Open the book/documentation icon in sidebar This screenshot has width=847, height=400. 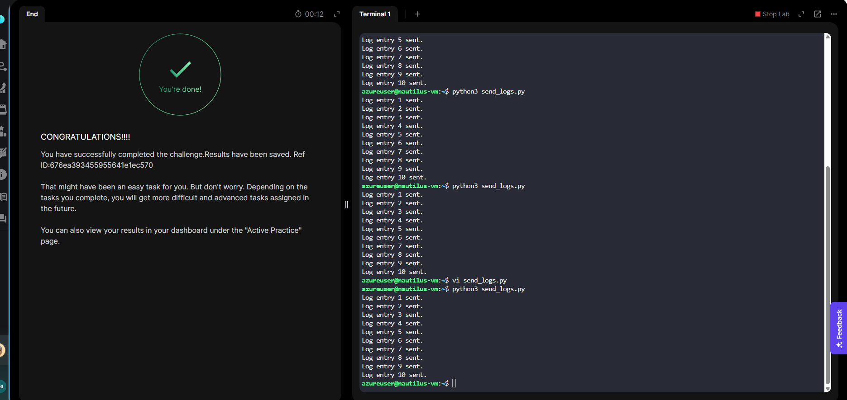click(3, 197)
